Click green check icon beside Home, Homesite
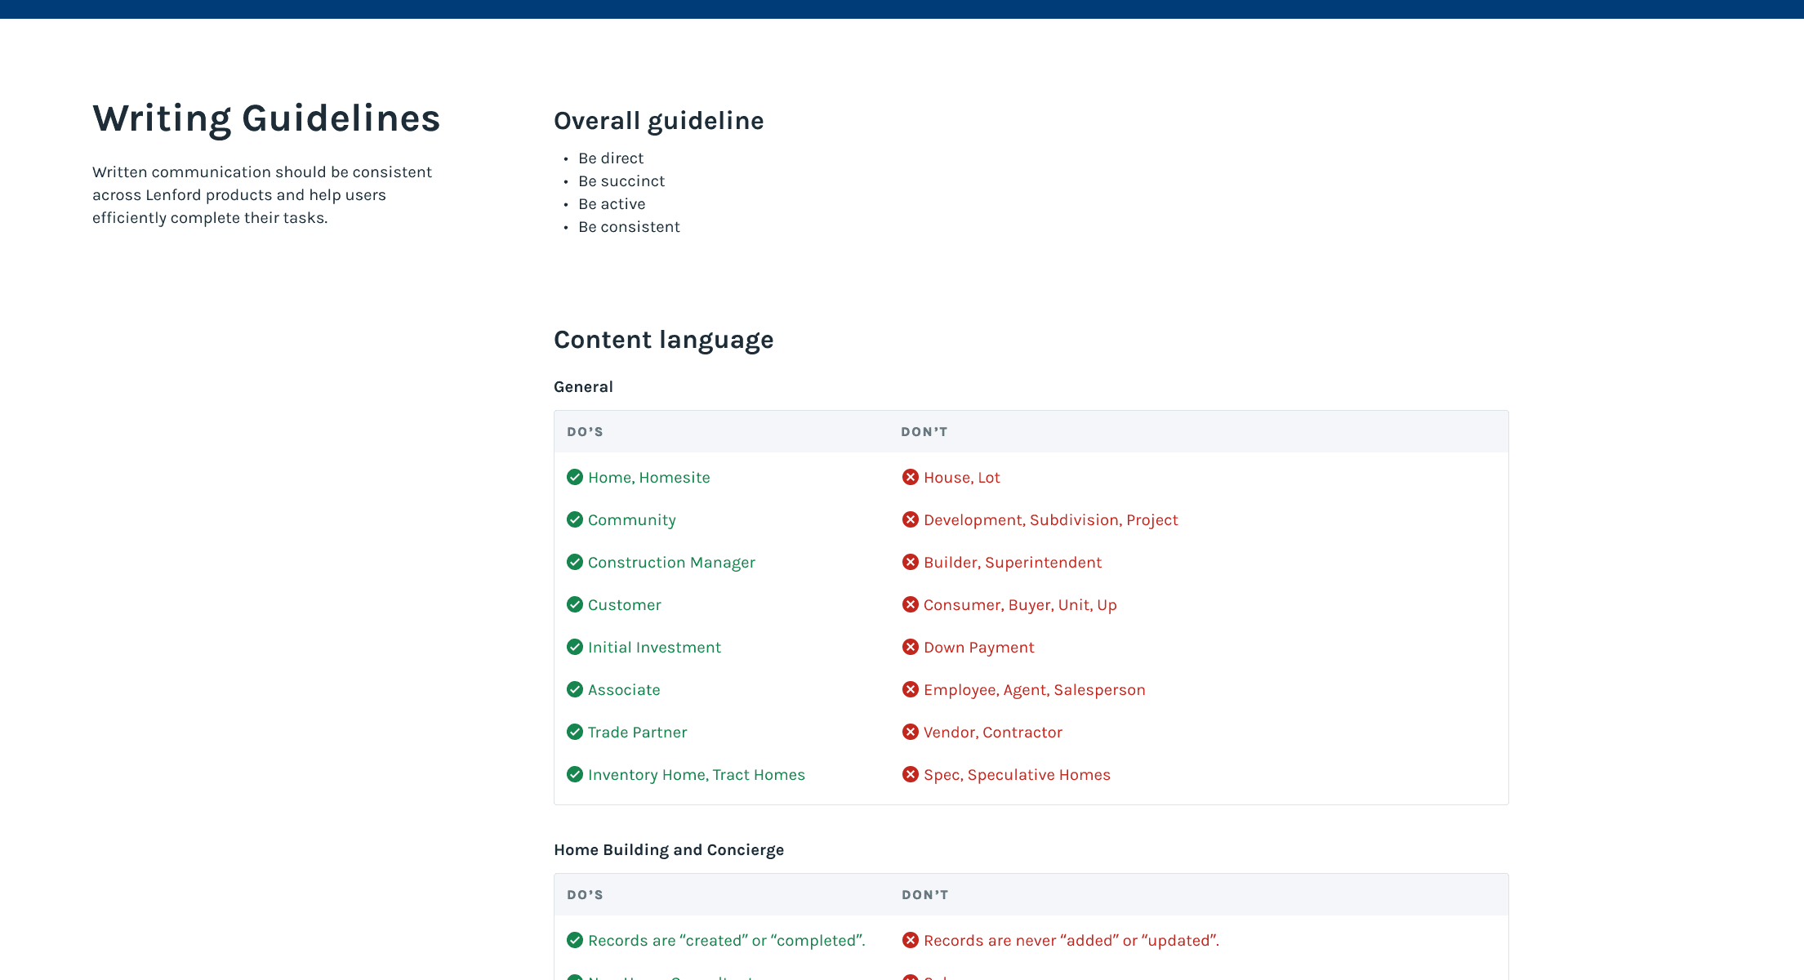This screenshot has width=1804, height=980. click(575, 477)
